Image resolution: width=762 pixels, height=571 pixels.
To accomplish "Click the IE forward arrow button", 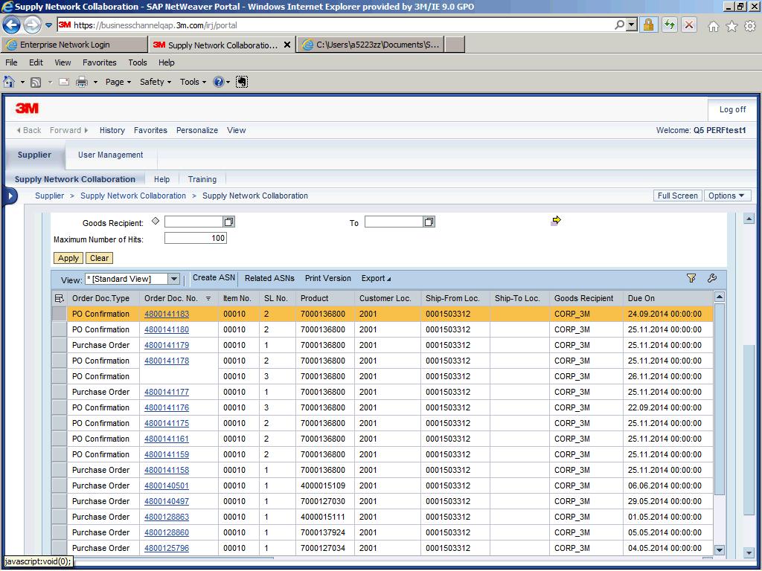I will tap(32, 25).
